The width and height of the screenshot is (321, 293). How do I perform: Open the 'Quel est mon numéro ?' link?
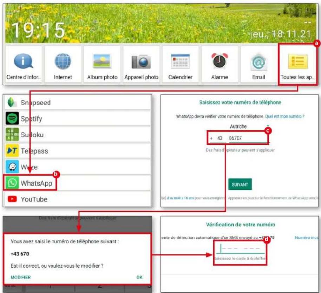pos(285,116)
